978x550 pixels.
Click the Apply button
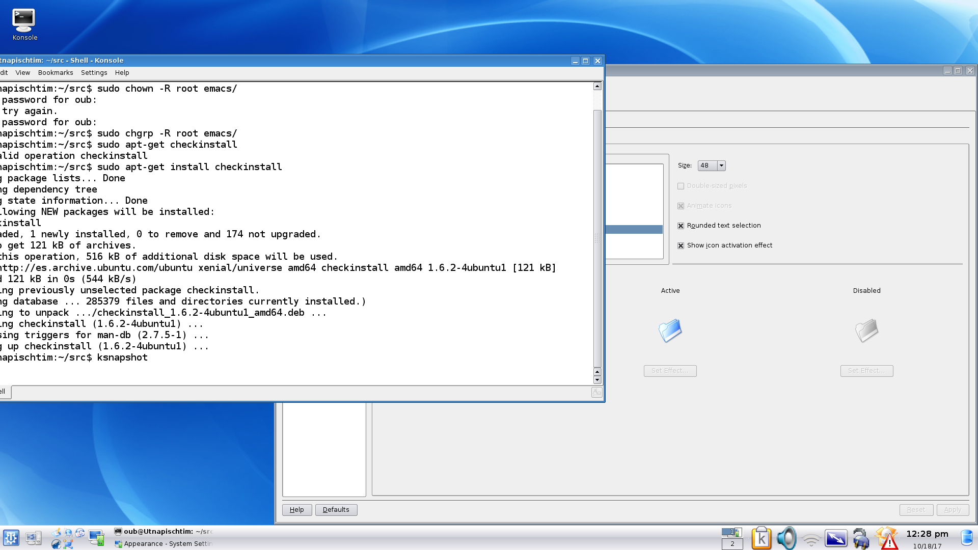click(x=953, y=510)
